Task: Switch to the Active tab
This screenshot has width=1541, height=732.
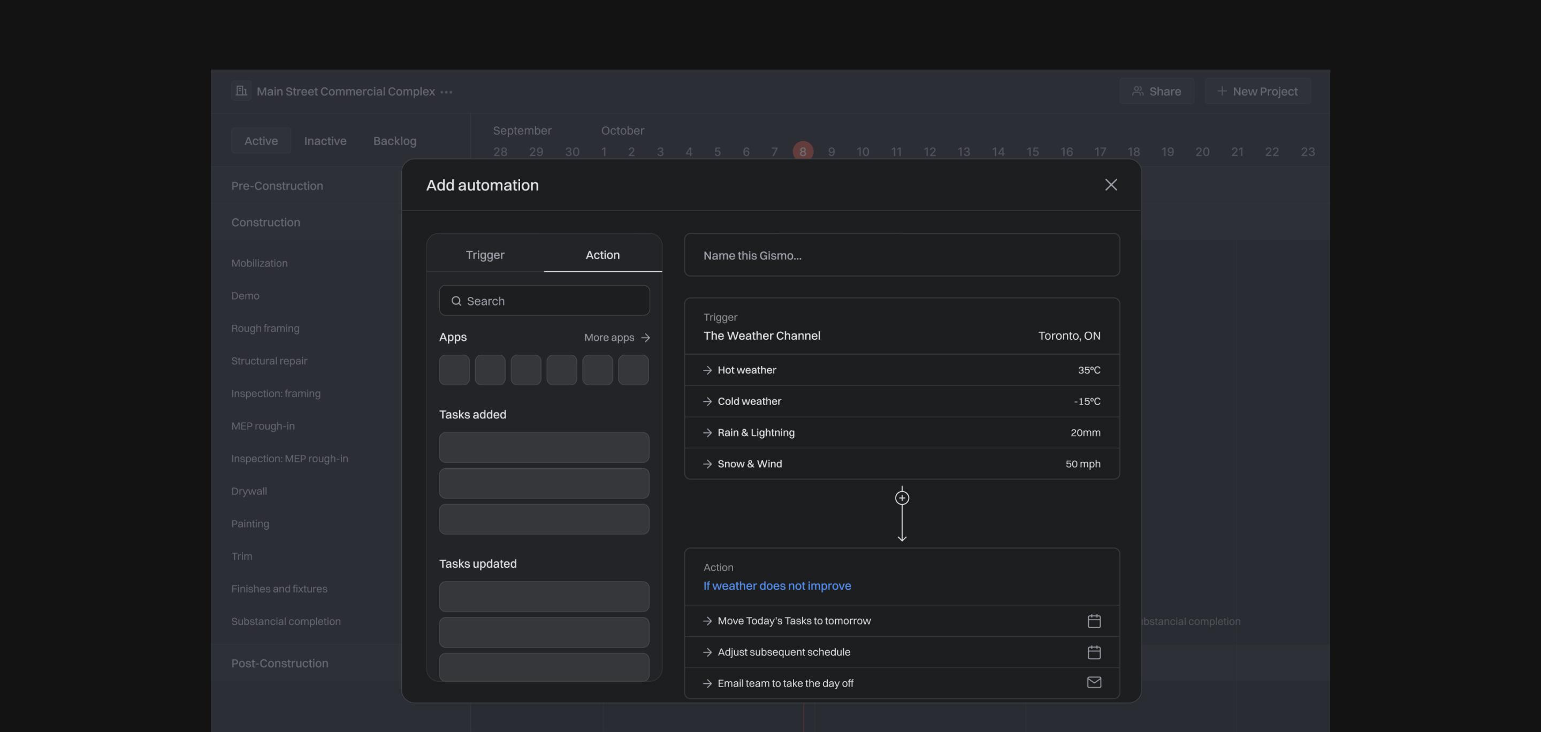Action: [261, 141]
